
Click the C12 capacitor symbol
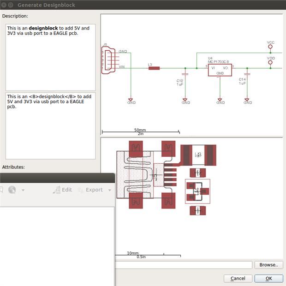point(185,74)
